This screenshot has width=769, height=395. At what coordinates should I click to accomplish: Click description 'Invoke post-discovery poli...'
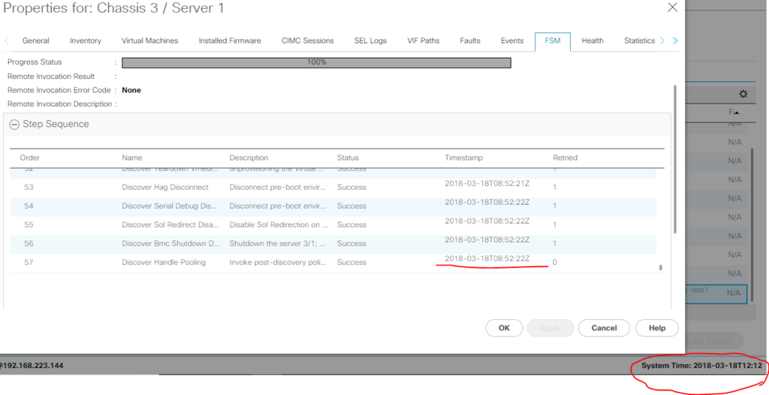click(278, 263)
